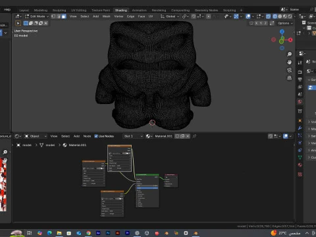316x237 pixels.
Task: Toggle Y axis mirror button
Action: tap(261, 23)
